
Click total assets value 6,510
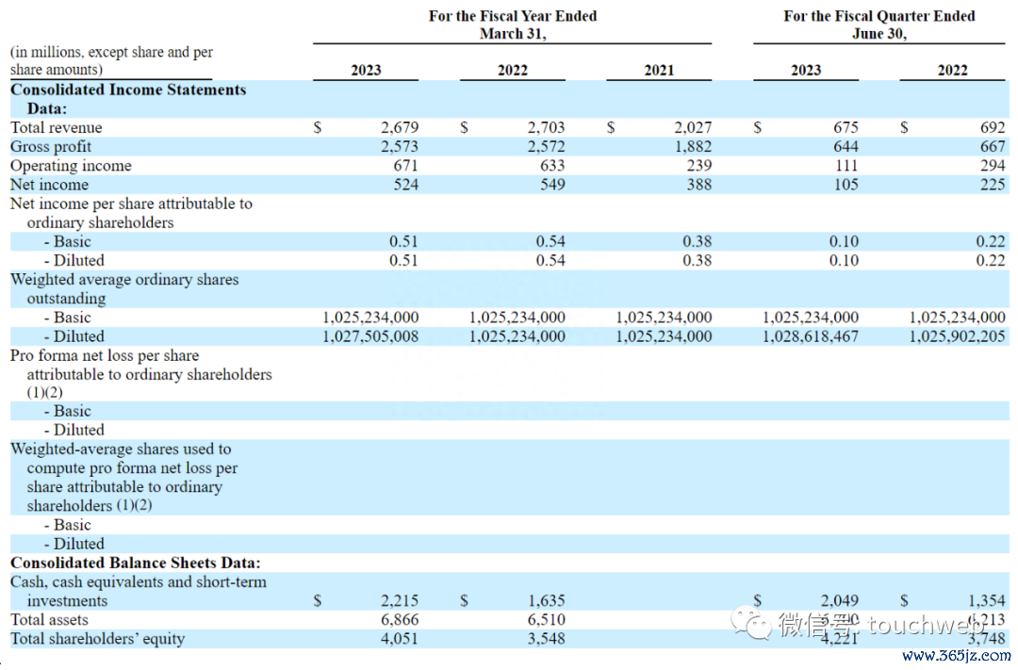[x=546, y=619]
